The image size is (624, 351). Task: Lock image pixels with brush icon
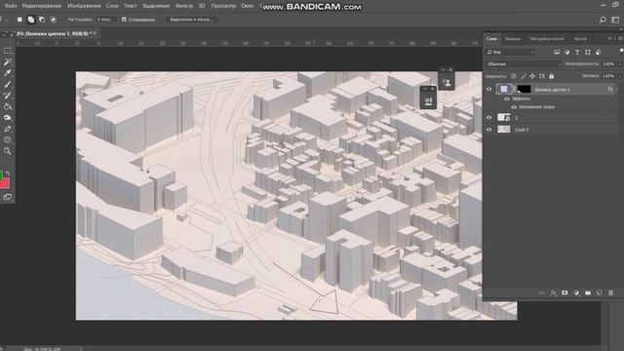click(x=524, y=76)
